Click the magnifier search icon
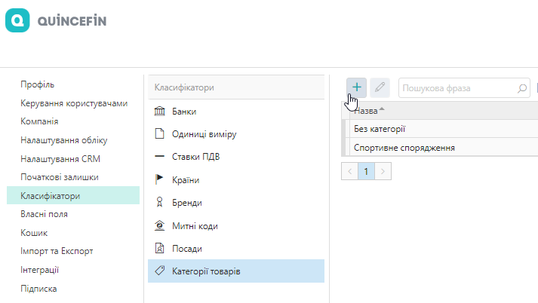This screenshot has width=538, height=303. [x=522, y=88]
